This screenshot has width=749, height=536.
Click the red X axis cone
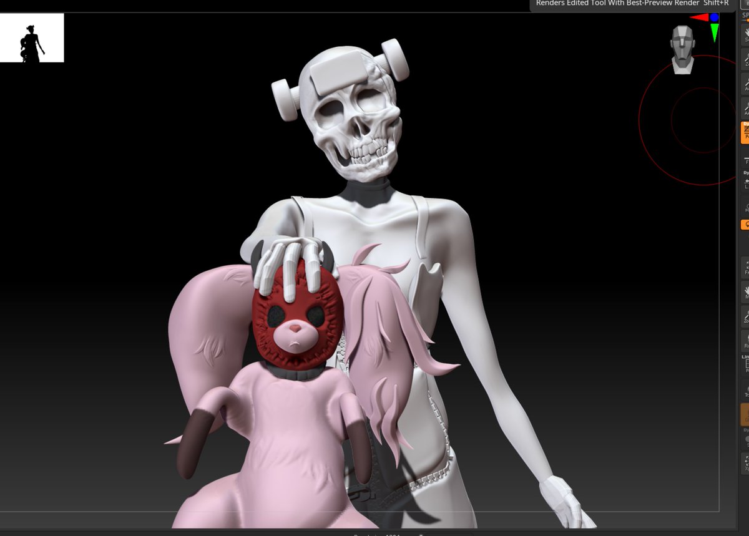[698, 17]
